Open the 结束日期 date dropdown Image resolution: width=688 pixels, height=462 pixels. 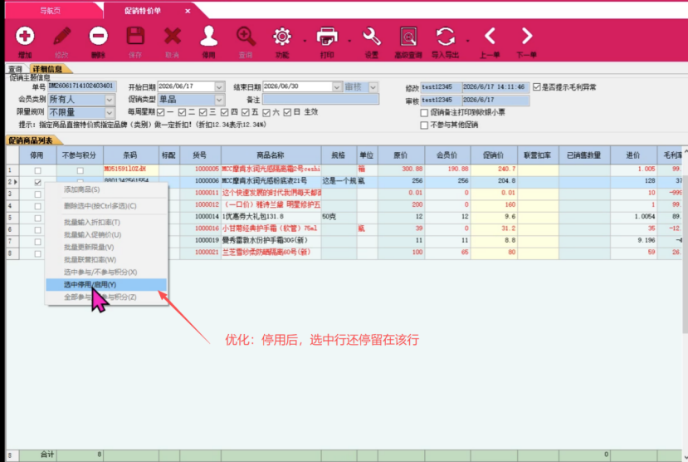click(x=336, y=86)
